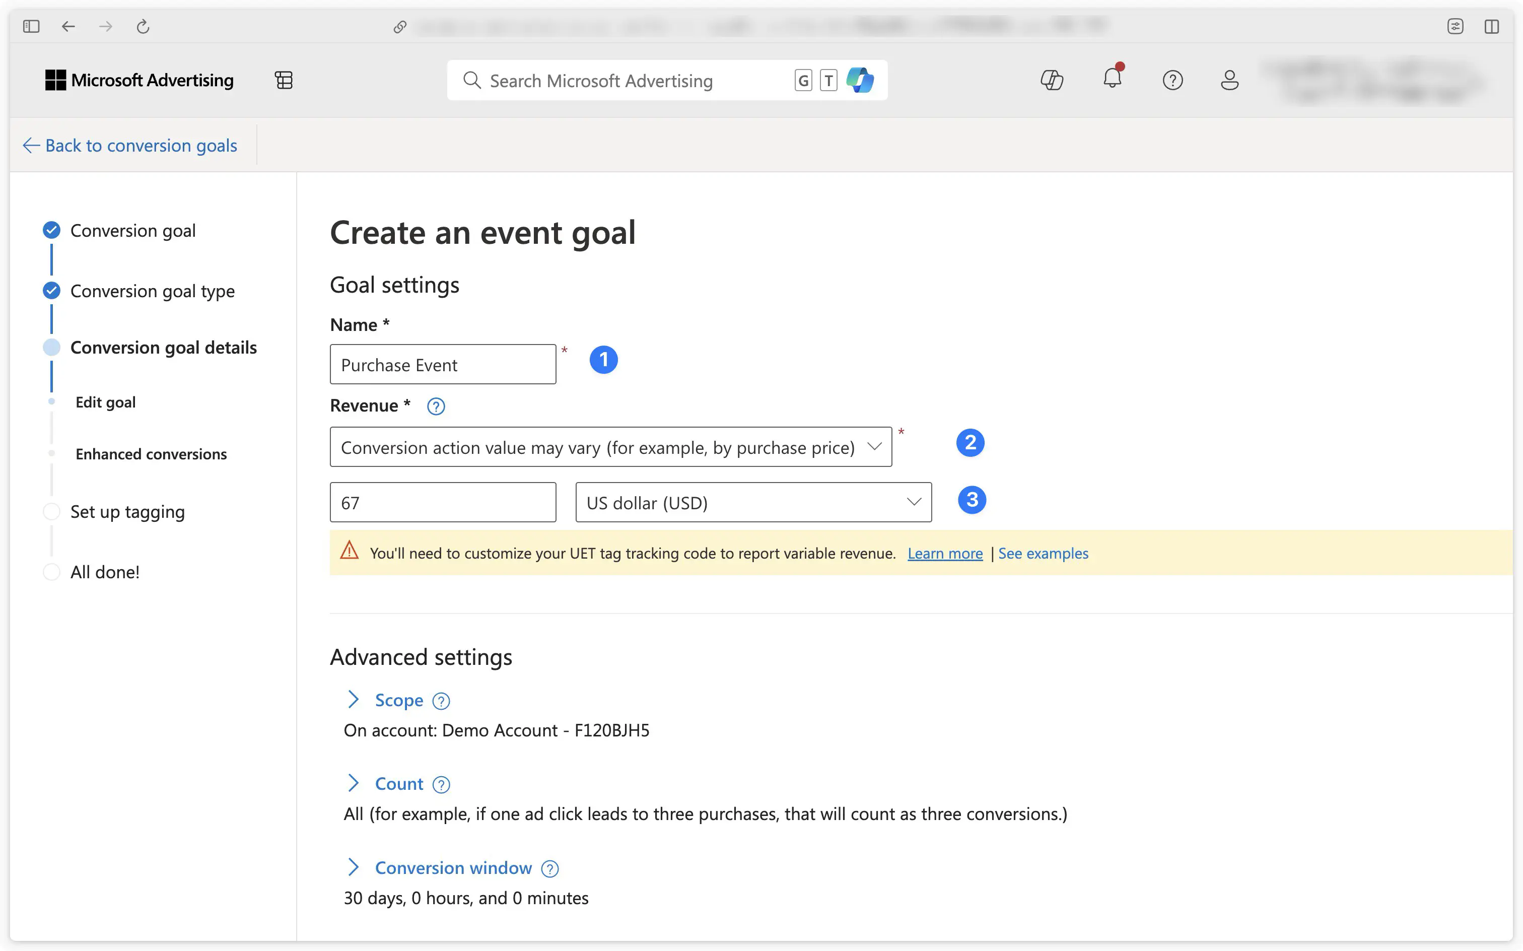
Task: Click the Conversion window heading link
Action: [453, 868]
